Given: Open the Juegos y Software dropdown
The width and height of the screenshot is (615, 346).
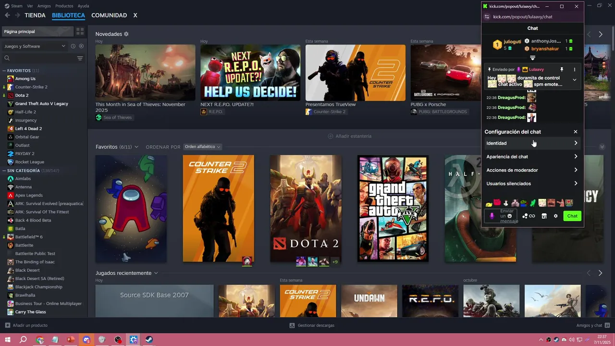Looking at the screenshot, I should pyautogui.click(x=35, y=46).
